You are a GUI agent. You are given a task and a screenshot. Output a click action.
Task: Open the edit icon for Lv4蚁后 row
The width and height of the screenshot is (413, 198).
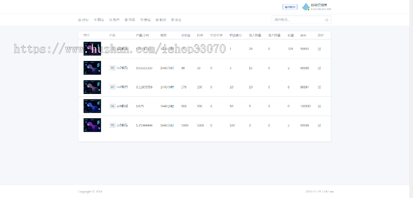[x=319, y=106]
